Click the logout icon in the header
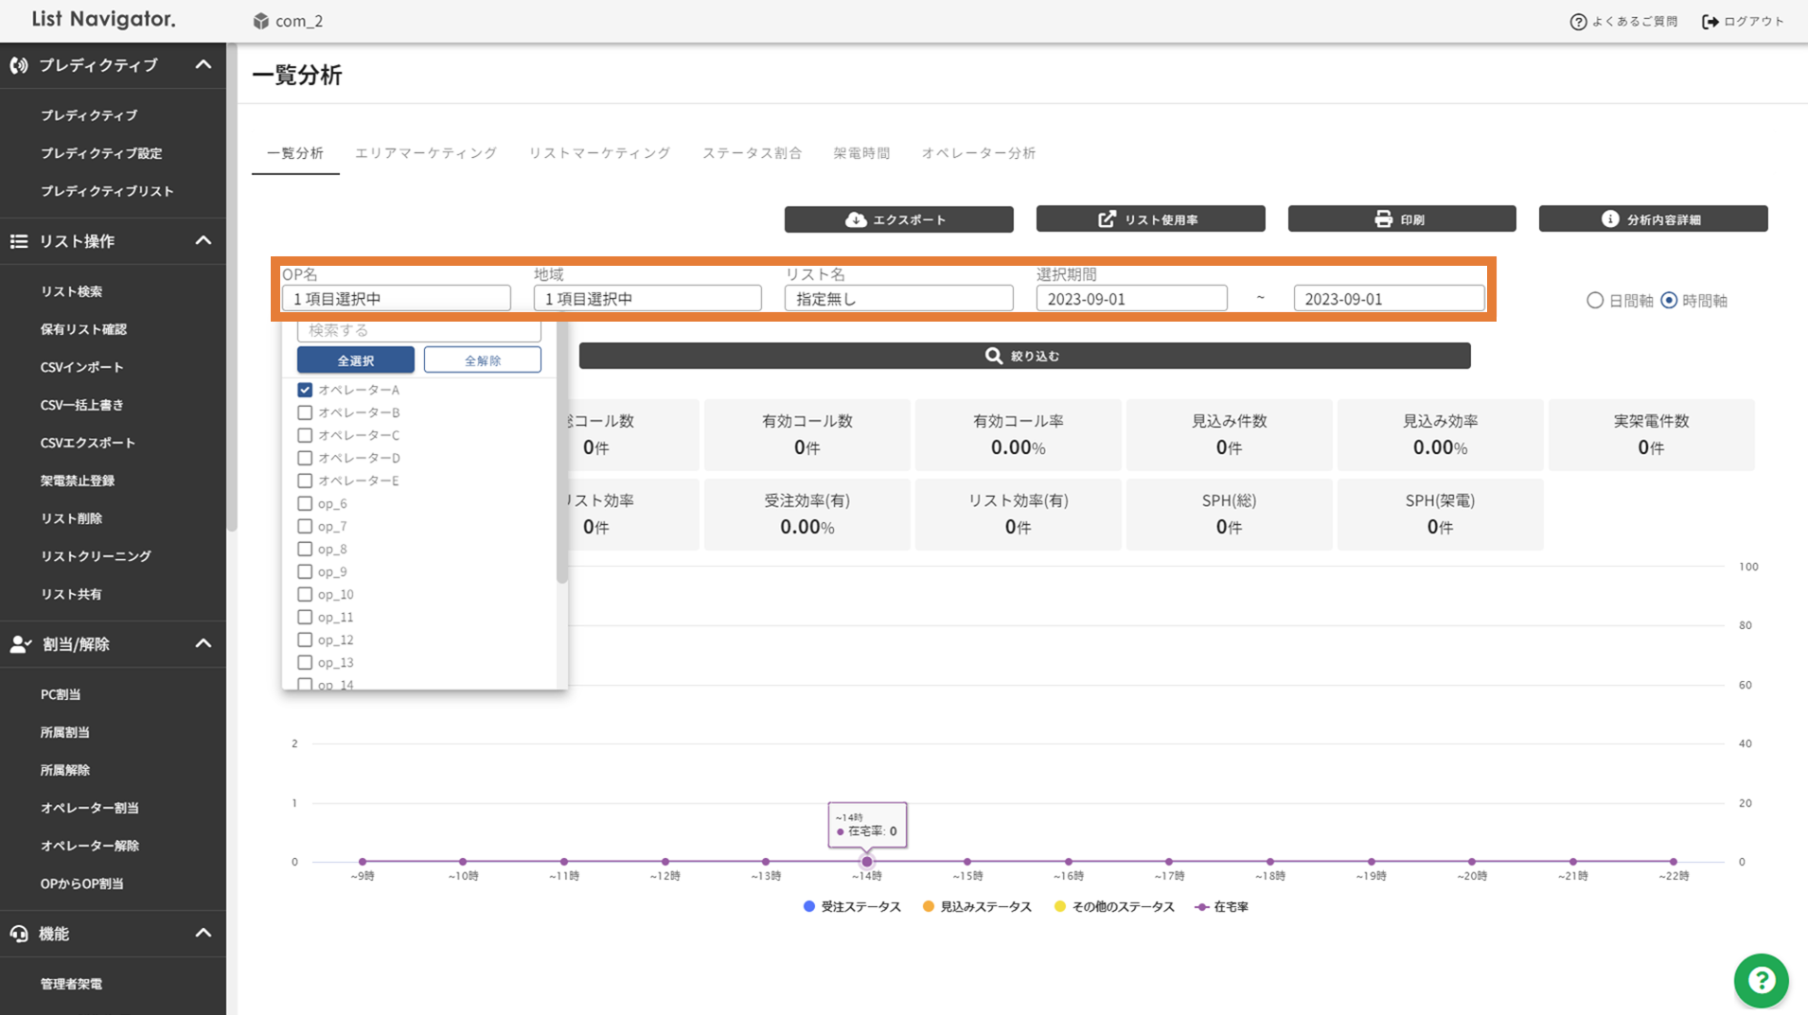Screen dimensions: 1808x1015 (x=1710, y=22)
